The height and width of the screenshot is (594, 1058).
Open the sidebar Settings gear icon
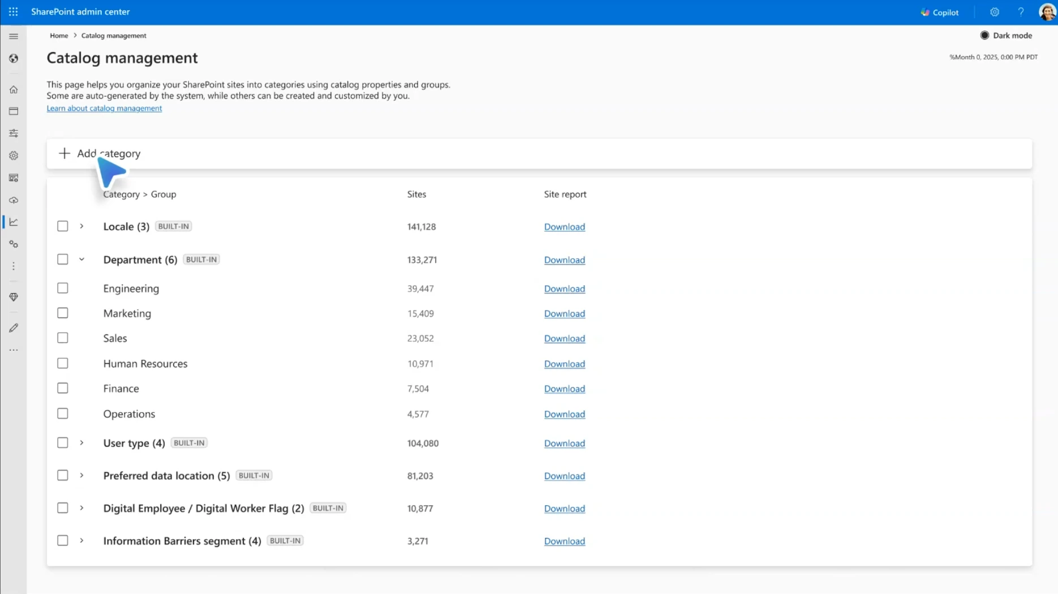(14, 156)
